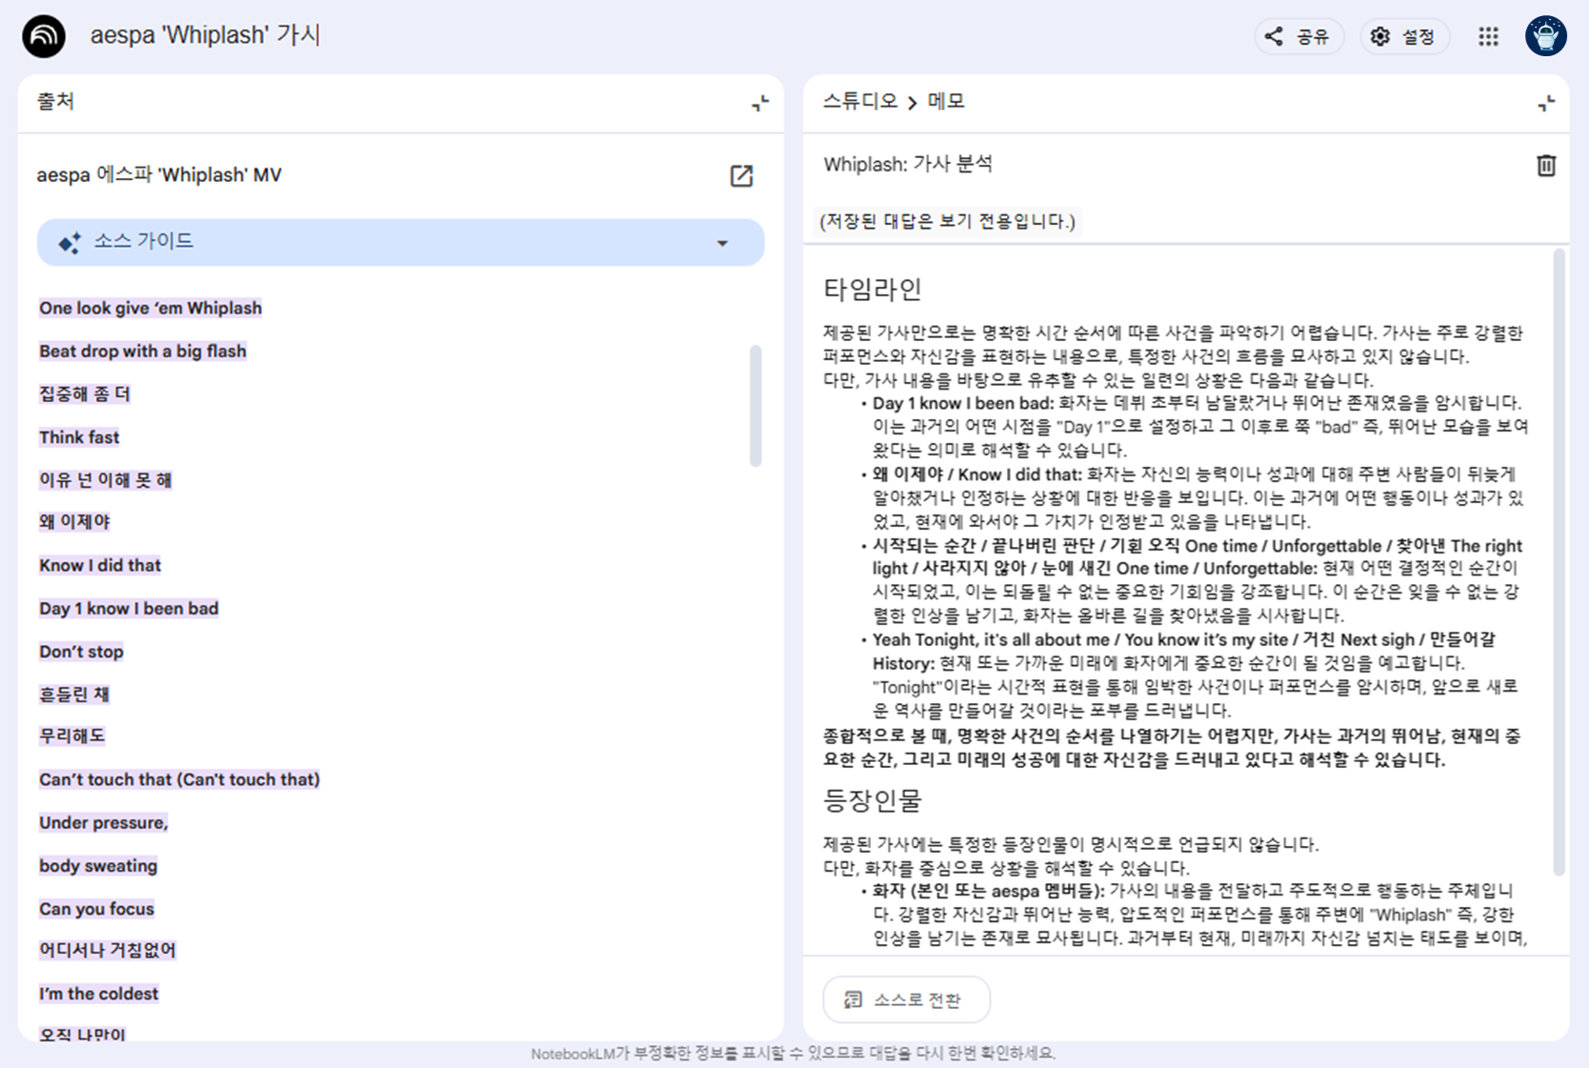Collapse the 스튜디오 notes panel

click(1546, 104)
